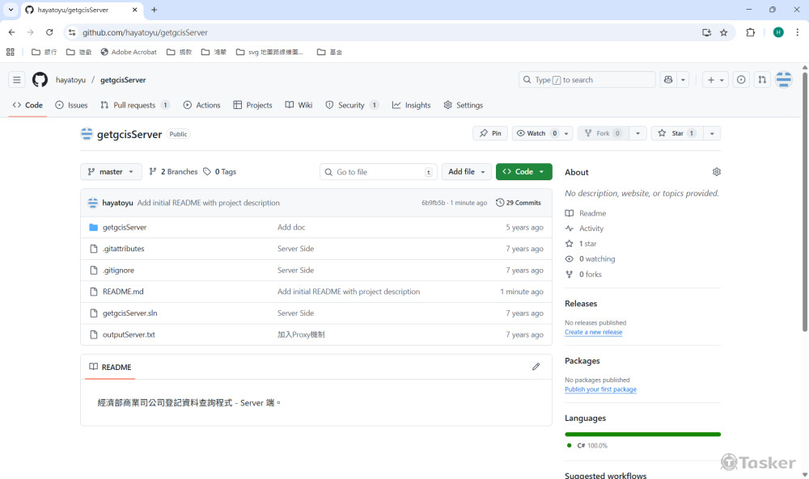Bookmark this page with the star icon
The width and height of the screenshot is (809, 479).
(724, 32)
